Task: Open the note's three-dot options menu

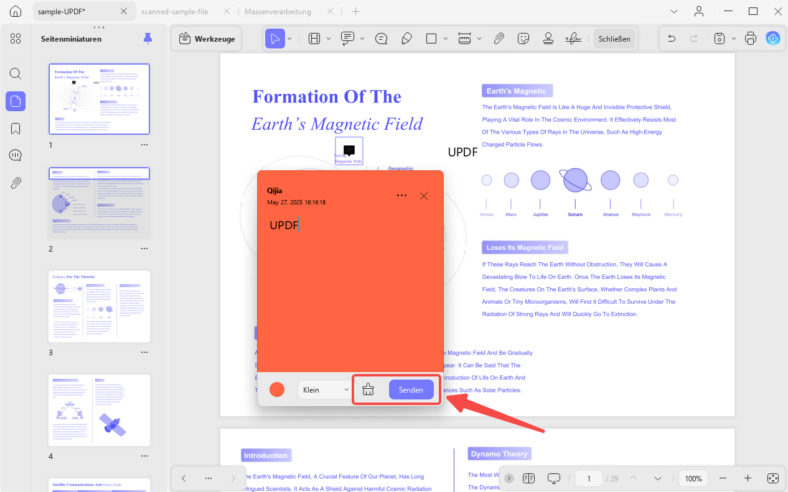Action: coord(401,196)
